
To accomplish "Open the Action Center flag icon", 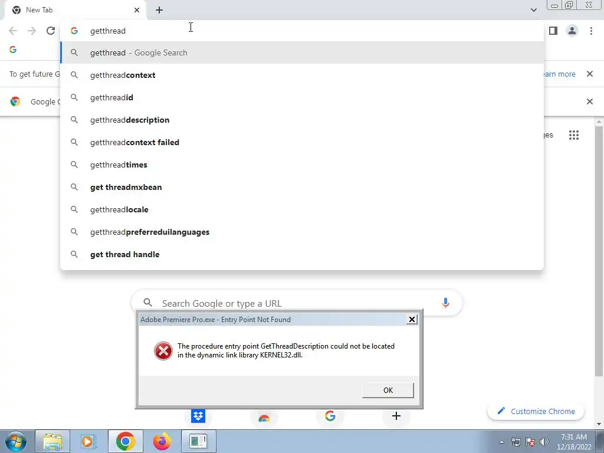I will point(530,442).
